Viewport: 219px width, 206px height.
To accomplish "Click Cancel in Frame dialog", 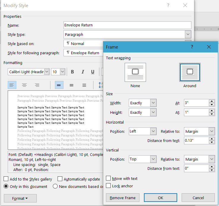I will (198, 198).
